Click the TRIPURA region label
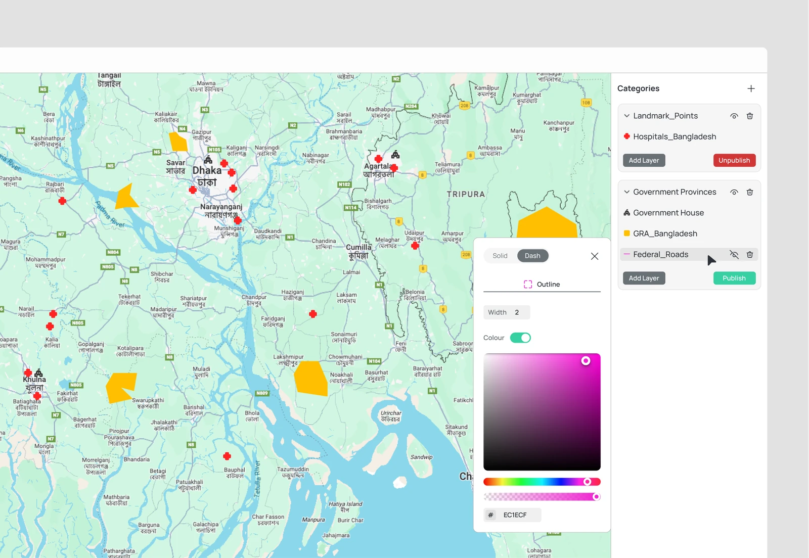The height and width of the screenshot is (558, 809). click(466, 194)
